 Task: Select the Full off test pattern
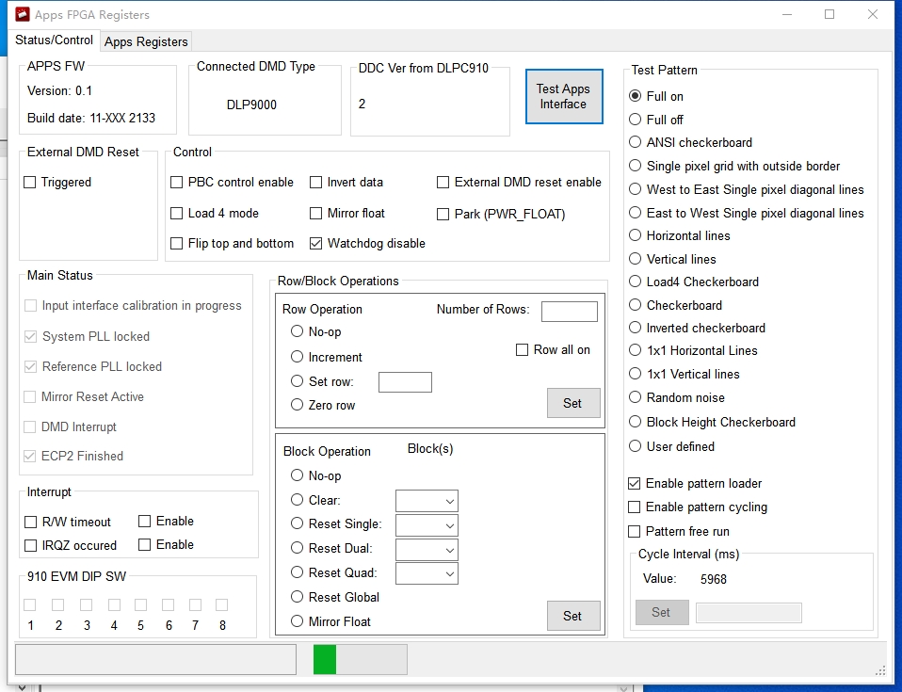point(636,119)
